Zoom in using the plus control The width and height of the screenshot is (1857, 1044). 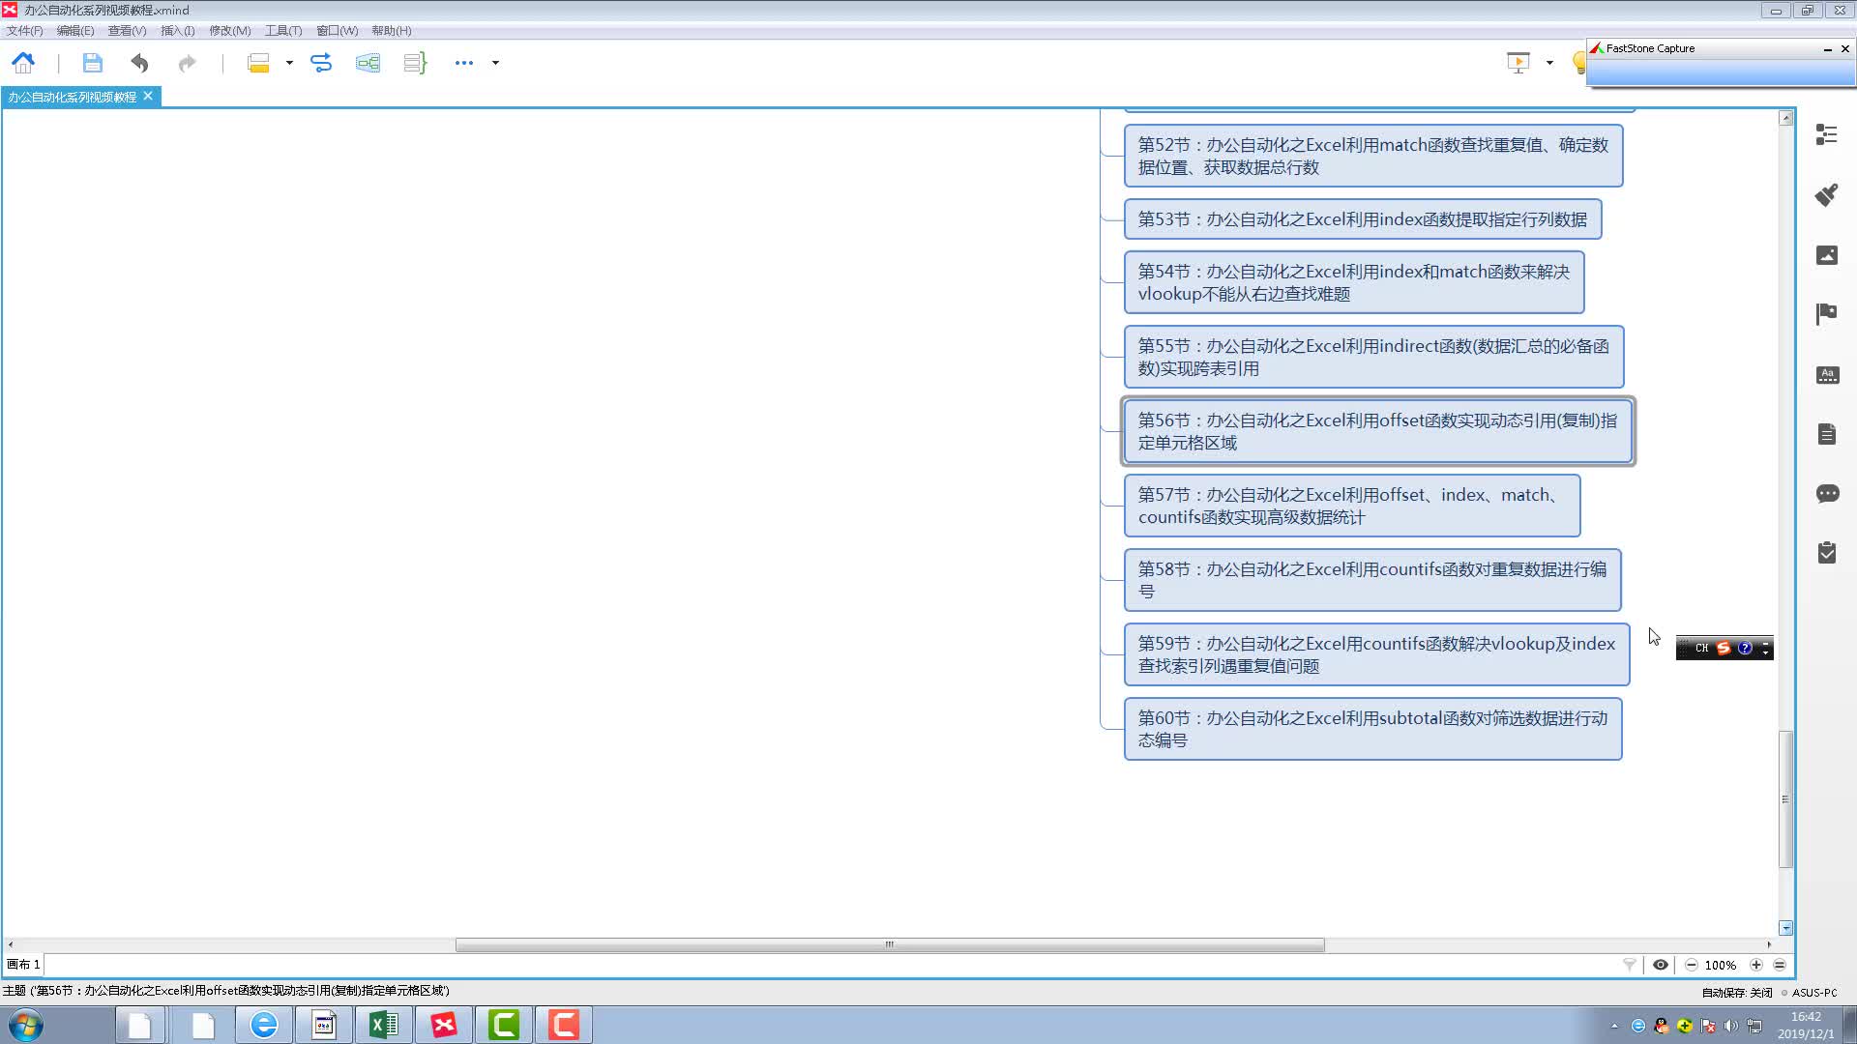pyautogui.click(x=1755, y=965)
